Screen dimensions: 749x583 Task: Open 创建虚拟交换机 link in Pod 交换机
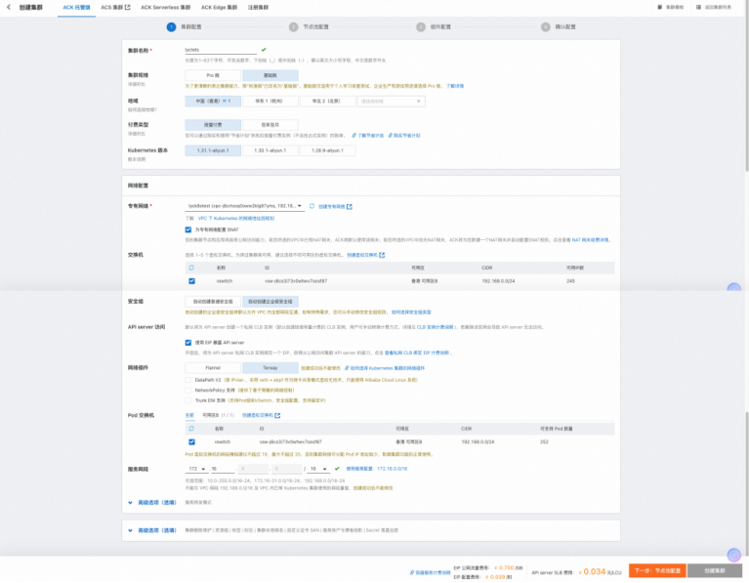pos(261,415)
